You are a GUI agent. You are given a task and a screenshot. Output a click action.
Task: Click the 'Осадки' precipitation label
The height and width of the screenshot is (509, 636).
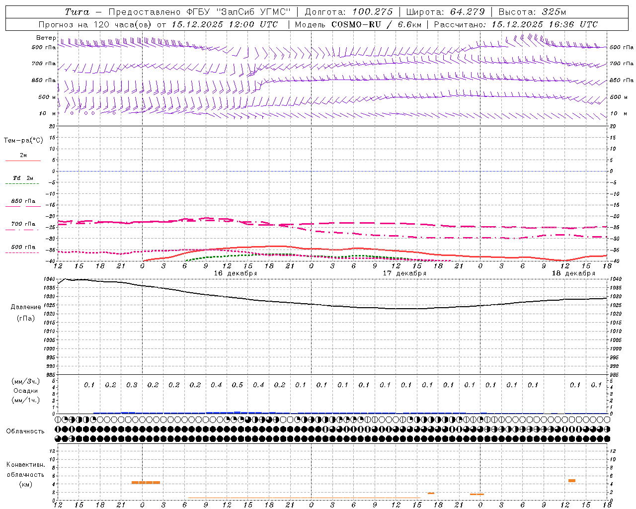[26, 391]
